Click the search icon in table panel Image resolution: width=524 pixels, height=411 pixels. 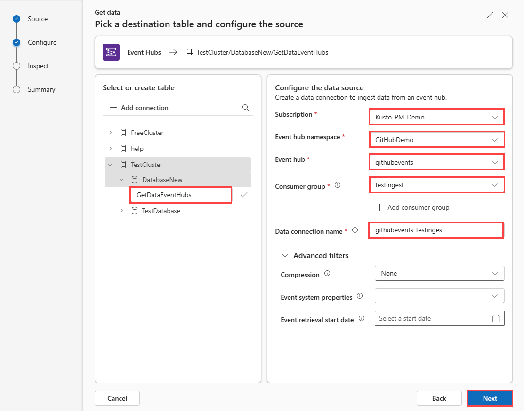coord(245,108)
